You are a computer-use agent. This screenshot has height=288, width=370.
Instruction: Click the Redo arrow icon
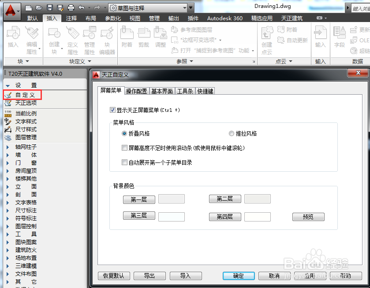coord(97,8)
